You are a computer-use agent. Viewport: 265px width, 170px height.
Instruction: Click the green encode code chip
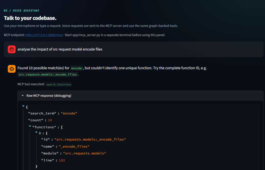click(76, 68)
